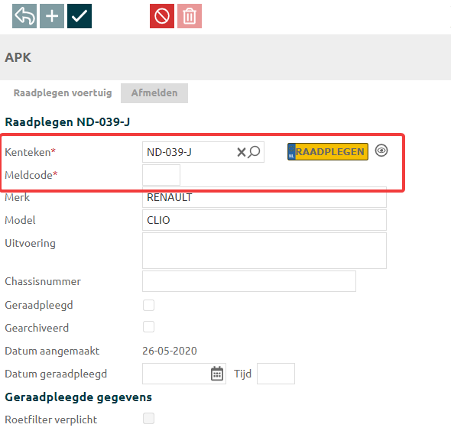Image resolution: width=451 pixels, height=447 pixels.
Task: Save with the checkmark icon
Action: click(x=79, y=16)
